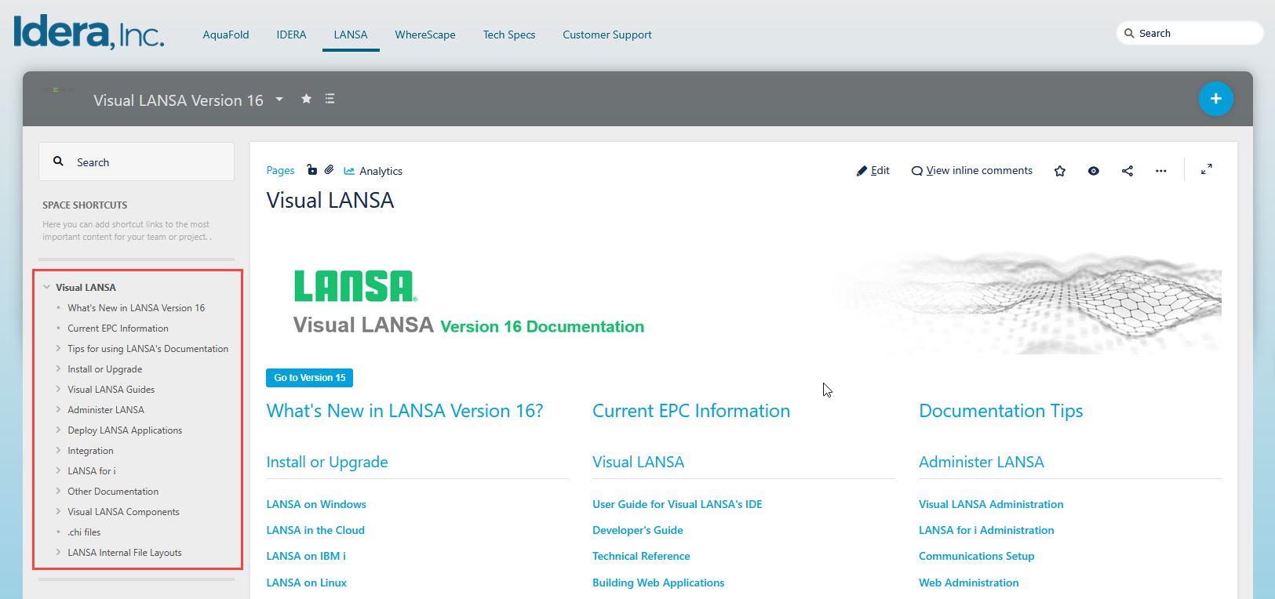Open the LANSA for i Administration link
Image resolution: width=1275 pixels, height=599 pixels.
click(x=987, y=530)
